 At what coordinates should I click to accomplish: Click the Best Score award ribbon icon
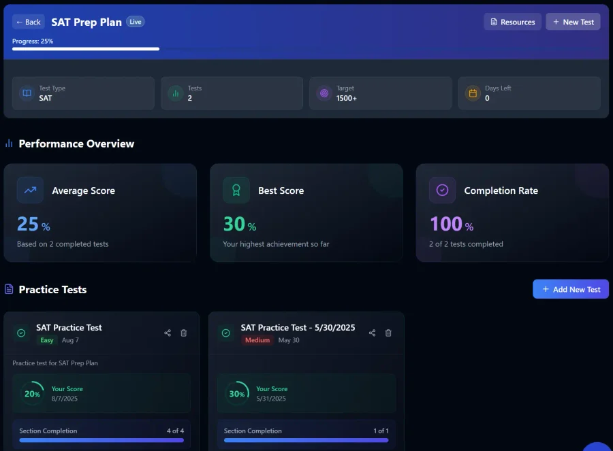[x=236, y=190]
